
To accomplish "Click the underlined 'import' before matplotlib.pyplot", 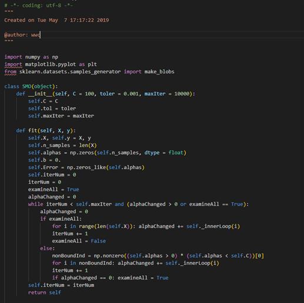I will pyautogui.click(x=13, y=65).
